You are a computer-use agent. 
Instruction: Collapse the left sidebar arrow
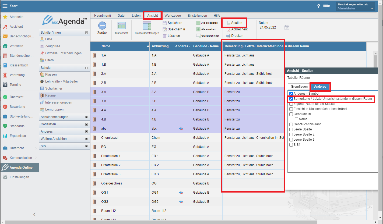tap(34, 214)
